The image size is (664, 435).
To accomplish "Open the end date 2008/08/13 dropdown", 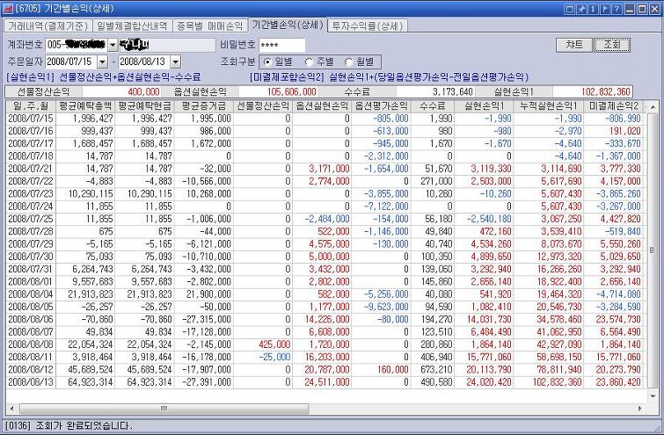I will coord(175,62).
